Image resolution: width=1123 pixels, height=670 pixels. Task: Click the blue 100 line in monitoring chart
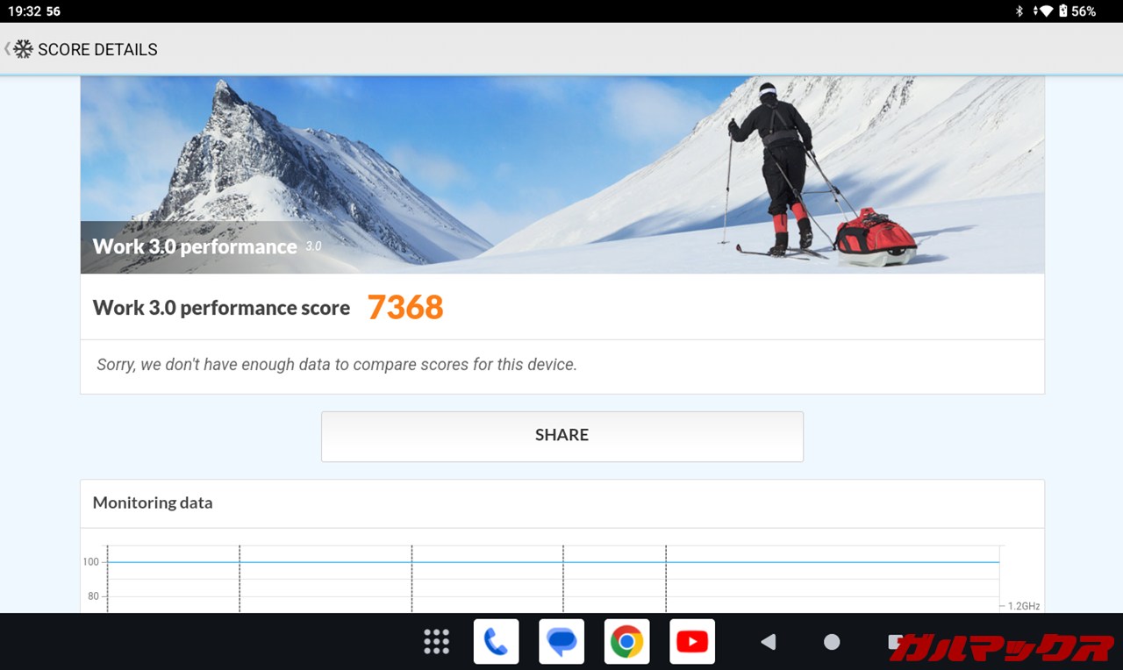553,562
